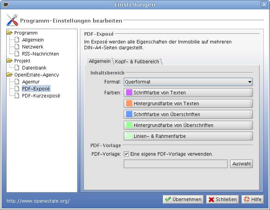Click the red X Schließen icon
Image resolution: width=270 pixels, height=210 pixels.
(x=211, y=200)
